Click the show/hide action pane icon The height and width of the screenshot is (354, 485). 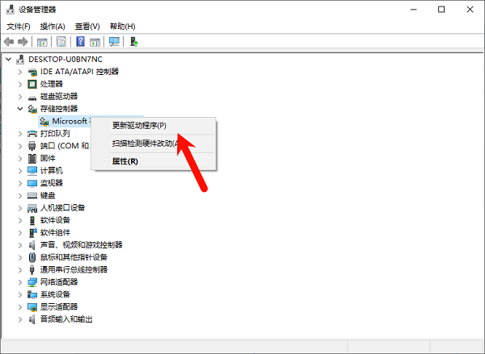(95, 42)
